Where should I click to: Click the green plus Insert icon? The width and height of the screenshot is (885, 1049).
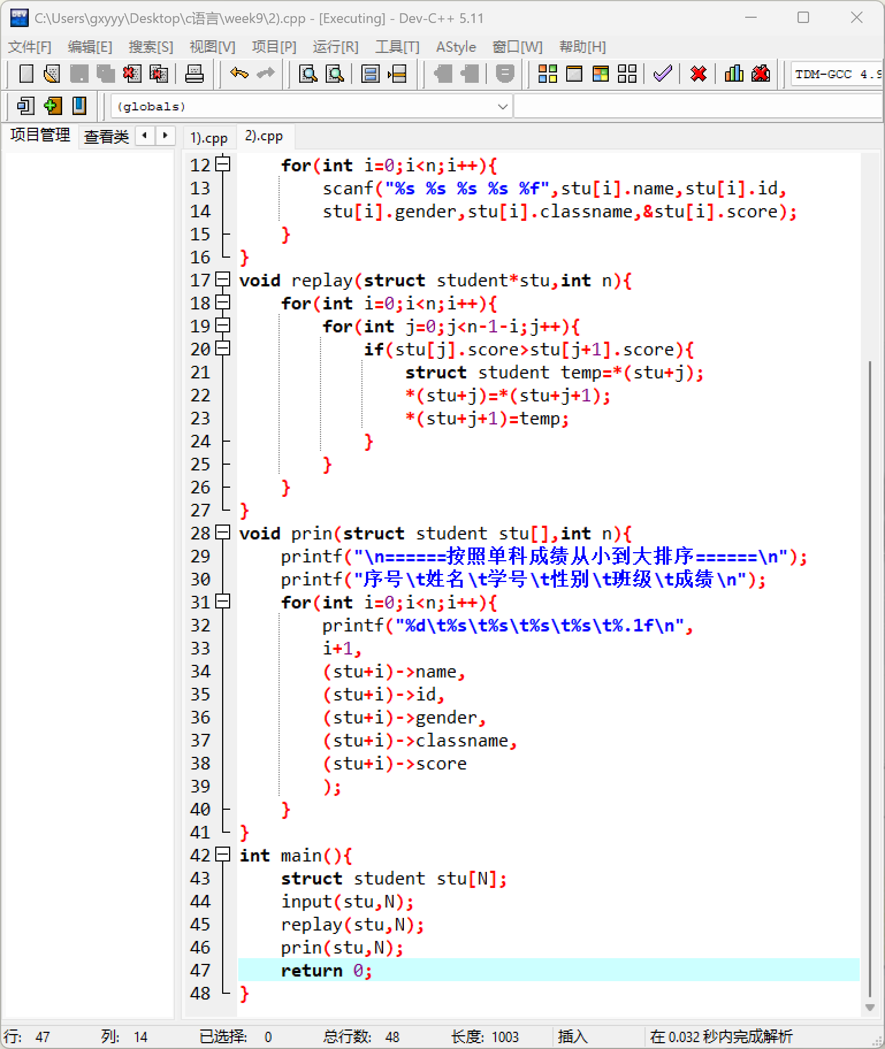click(52, 106)
